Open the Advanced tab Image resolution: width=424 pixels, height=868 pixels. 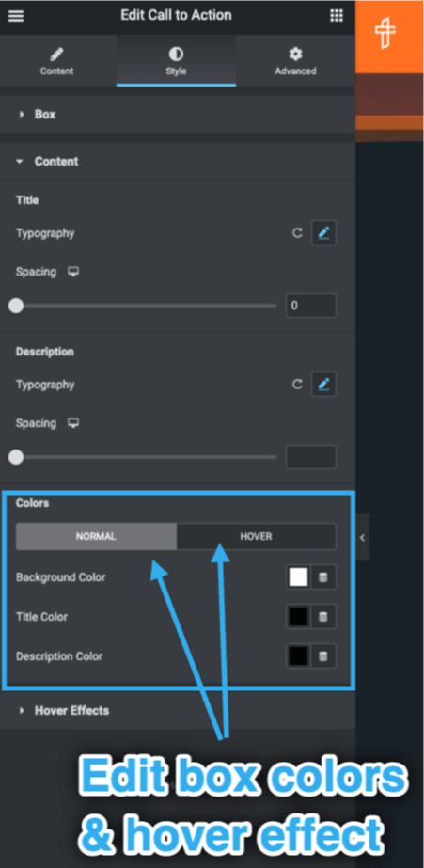click(295, 61)
